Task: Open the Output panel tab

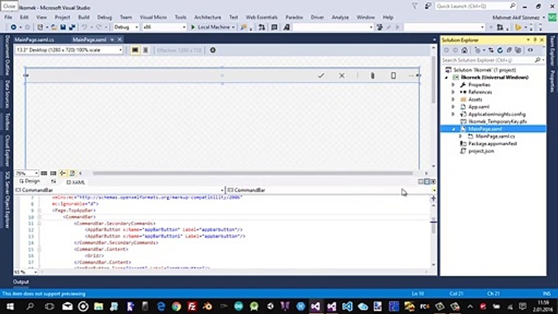Action: 20,282
